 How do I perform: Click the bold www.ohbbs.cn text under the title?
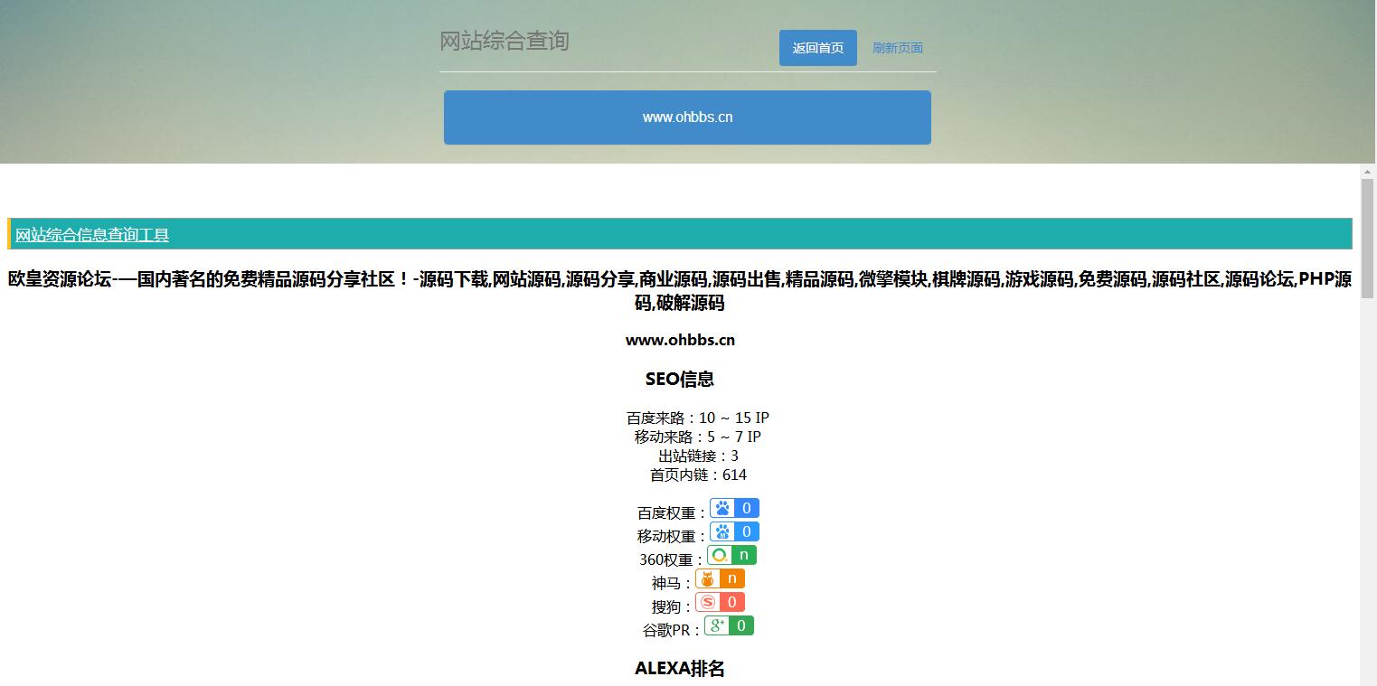[680, 340]
